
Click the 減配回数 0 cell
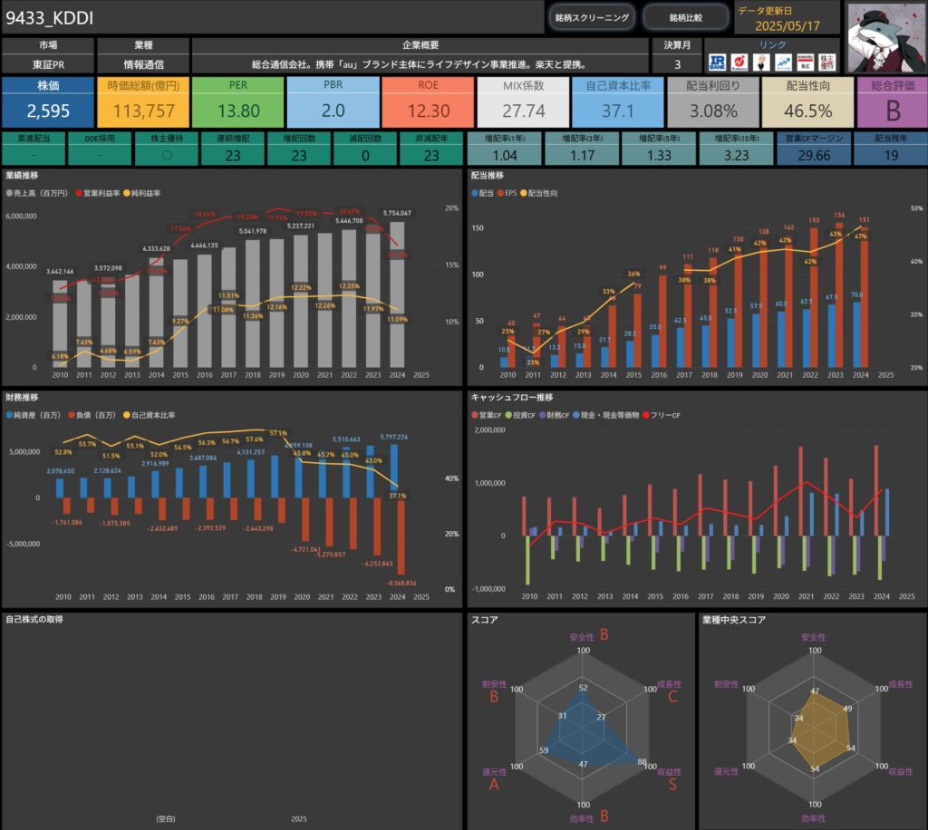click(365, 149)
